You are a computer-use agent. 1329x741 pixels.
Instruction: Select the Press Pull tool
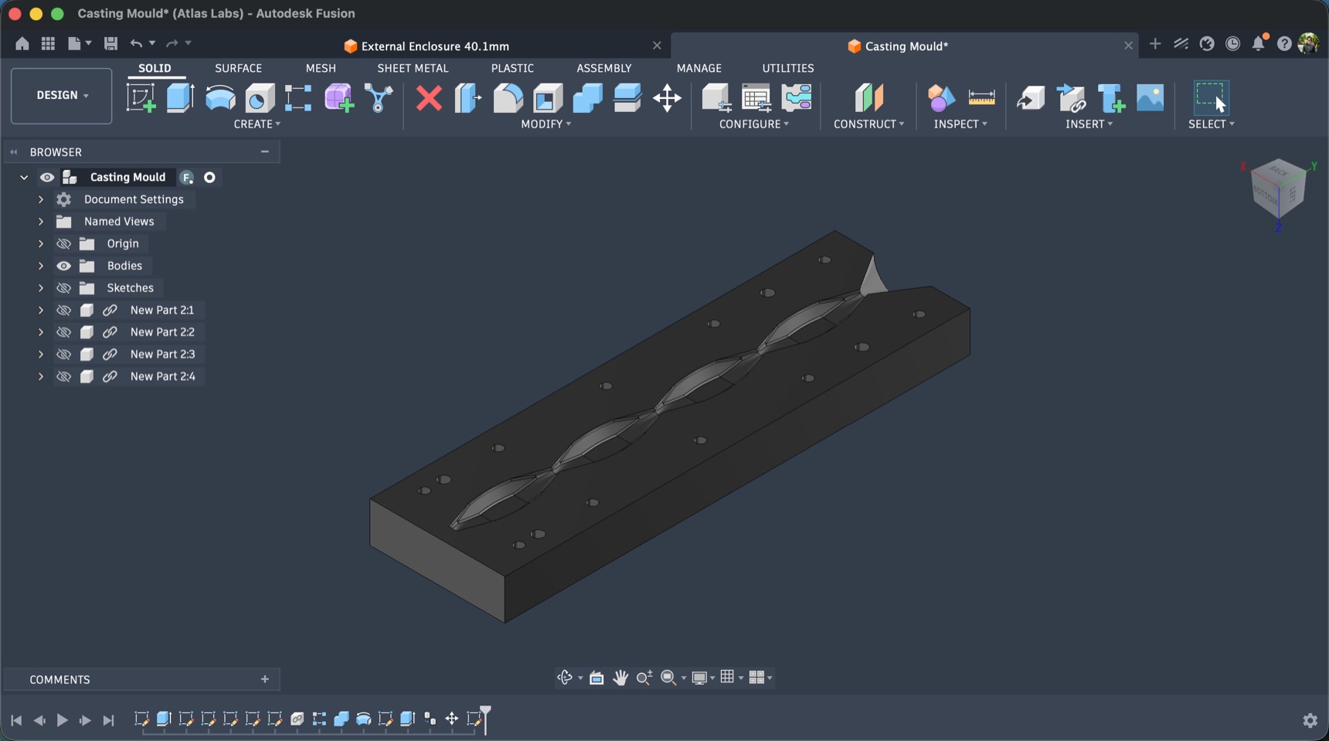467,98
